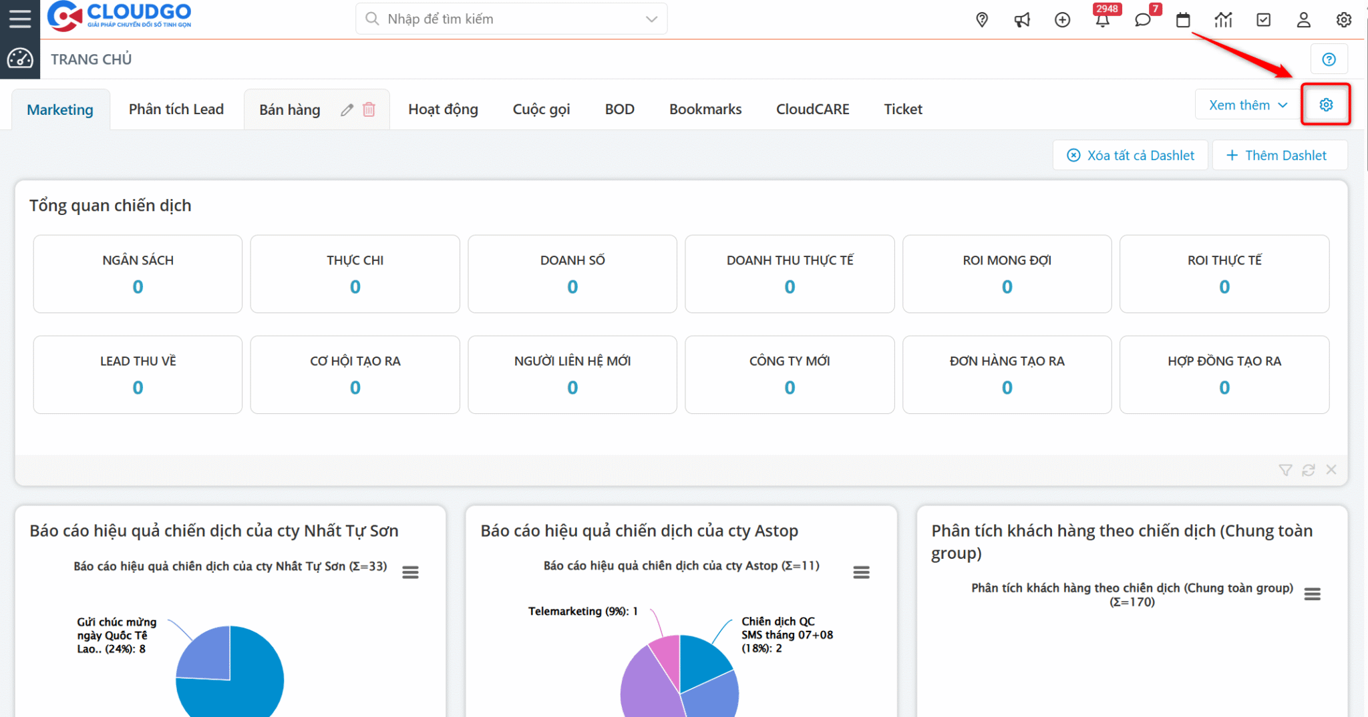Open the chat messages icon
The width and height of the screenshot is (1368, 717).
pos(1143,19)
